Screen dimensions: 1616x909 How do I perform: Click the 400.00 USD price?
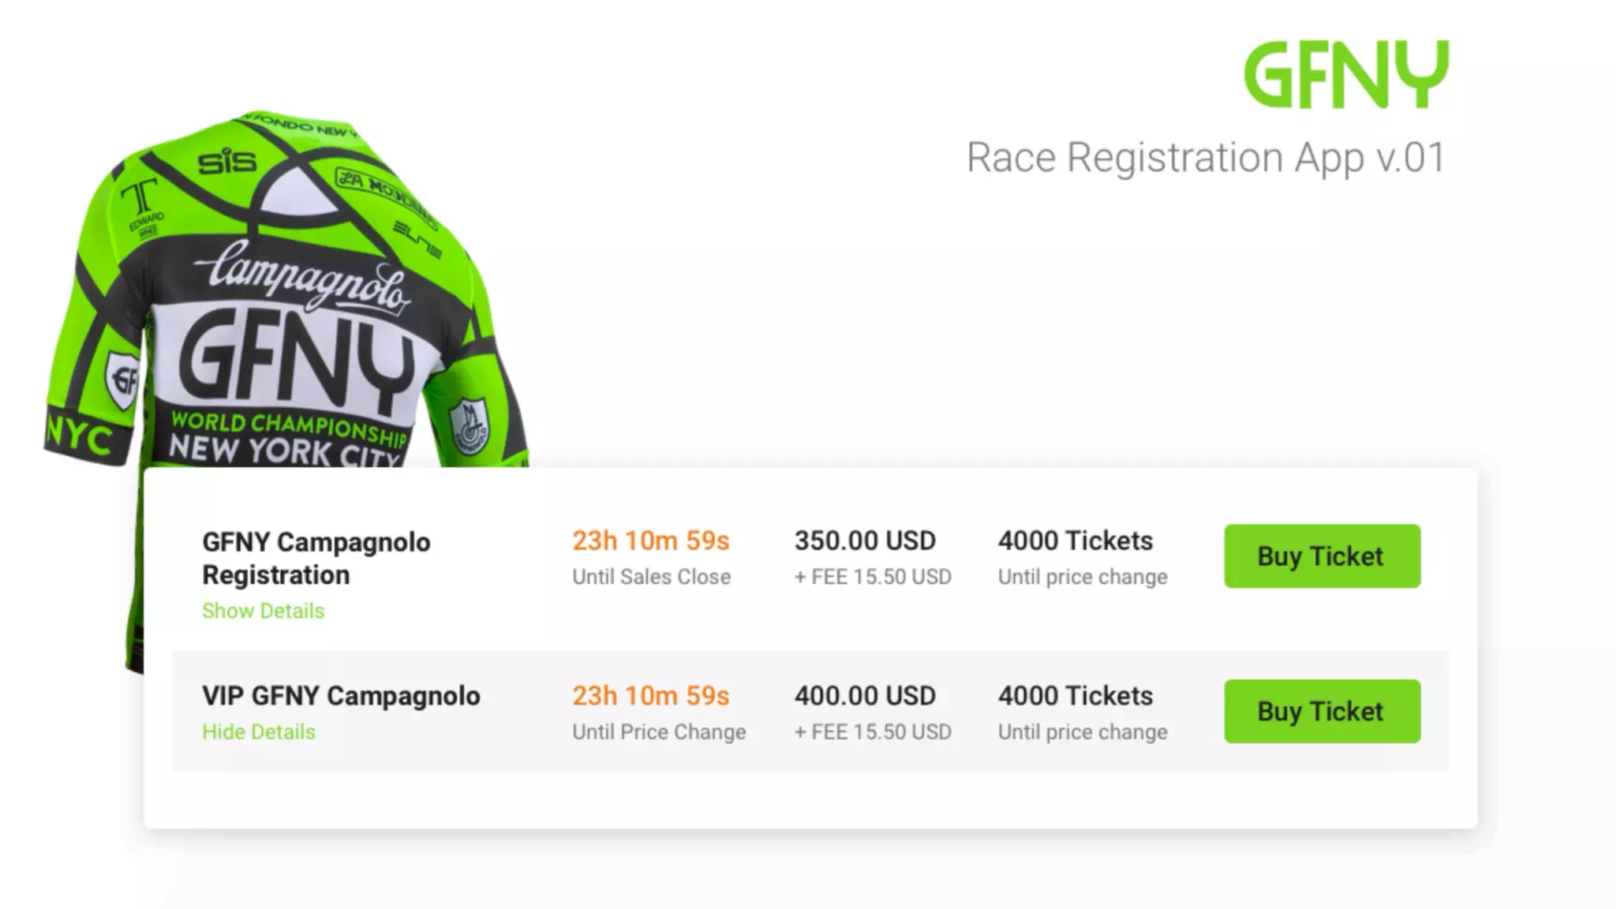coord(865,696)
